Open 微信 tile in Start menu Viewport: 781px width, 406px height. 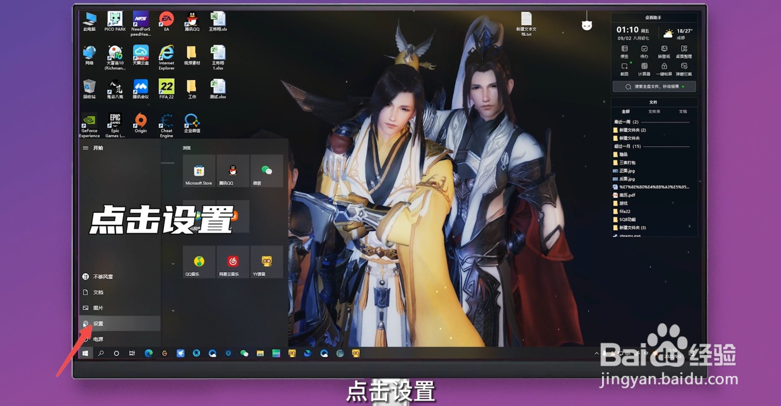[267, 171]
